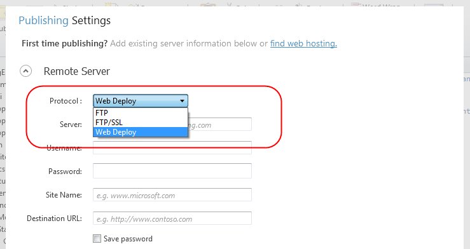The width and height of the screenshot is (470, 249).
Task: Click the Publishing Settings title
Action: (64, 20)
